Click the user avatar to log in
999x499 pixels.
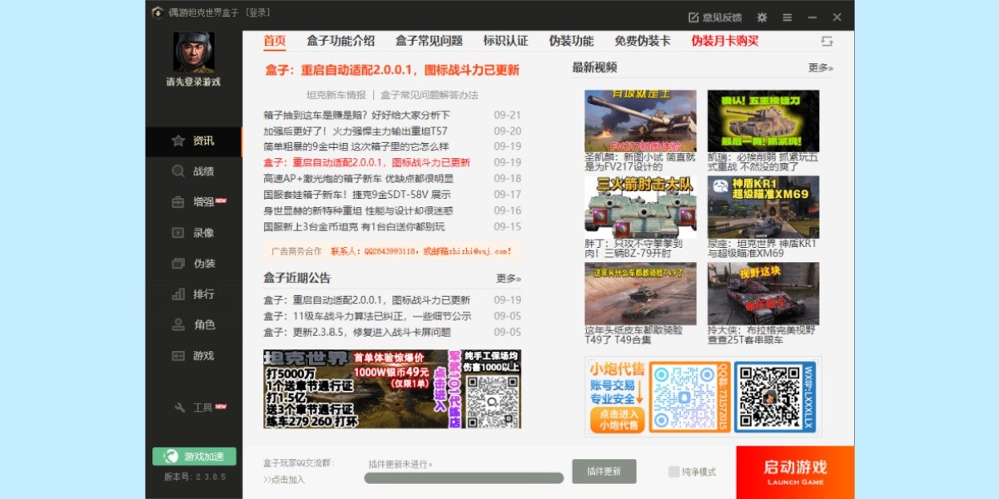click(x=194, y=52)
